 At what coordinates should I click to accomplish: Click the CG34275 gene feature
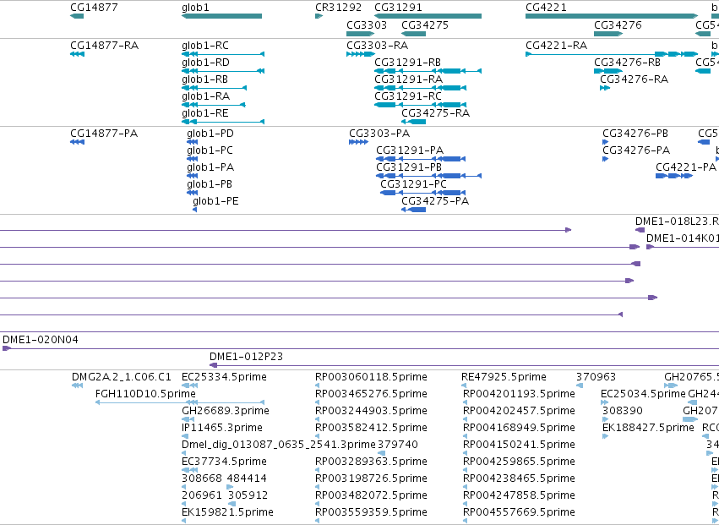[414, 34]
